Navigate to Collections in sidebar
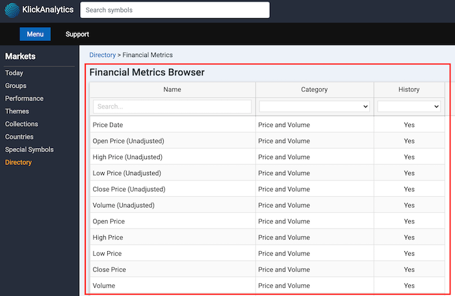 (21, 124)
